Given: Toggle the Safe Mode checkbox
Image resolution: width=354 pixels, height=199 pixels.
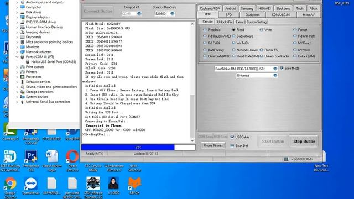Looking at the screenshot, I should [282, 68].
